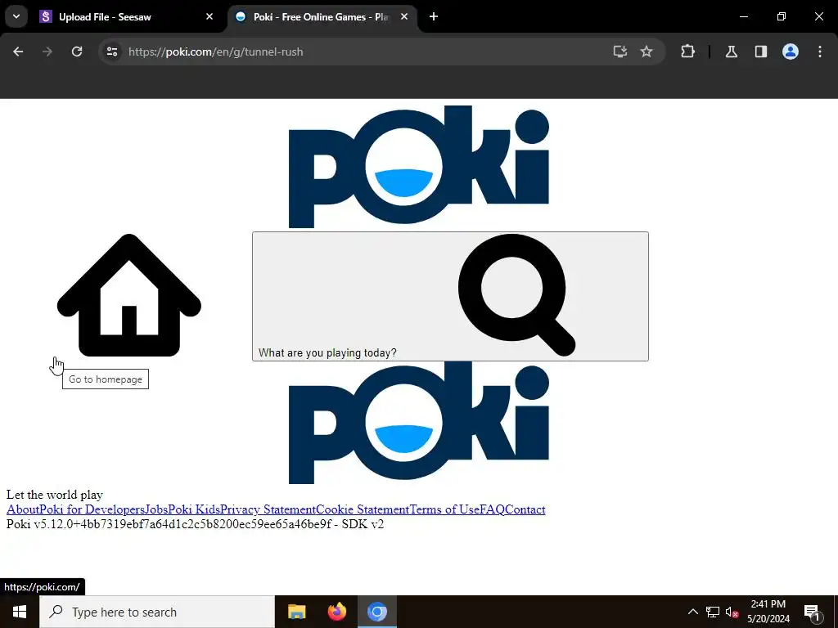Open the Contact link

pos(525,509)
